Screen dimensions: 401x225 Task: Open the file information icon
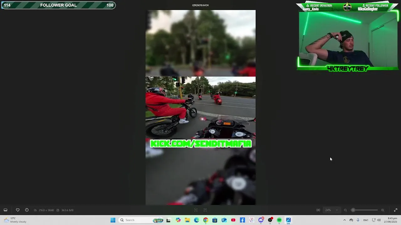click(x=27, y=210)
